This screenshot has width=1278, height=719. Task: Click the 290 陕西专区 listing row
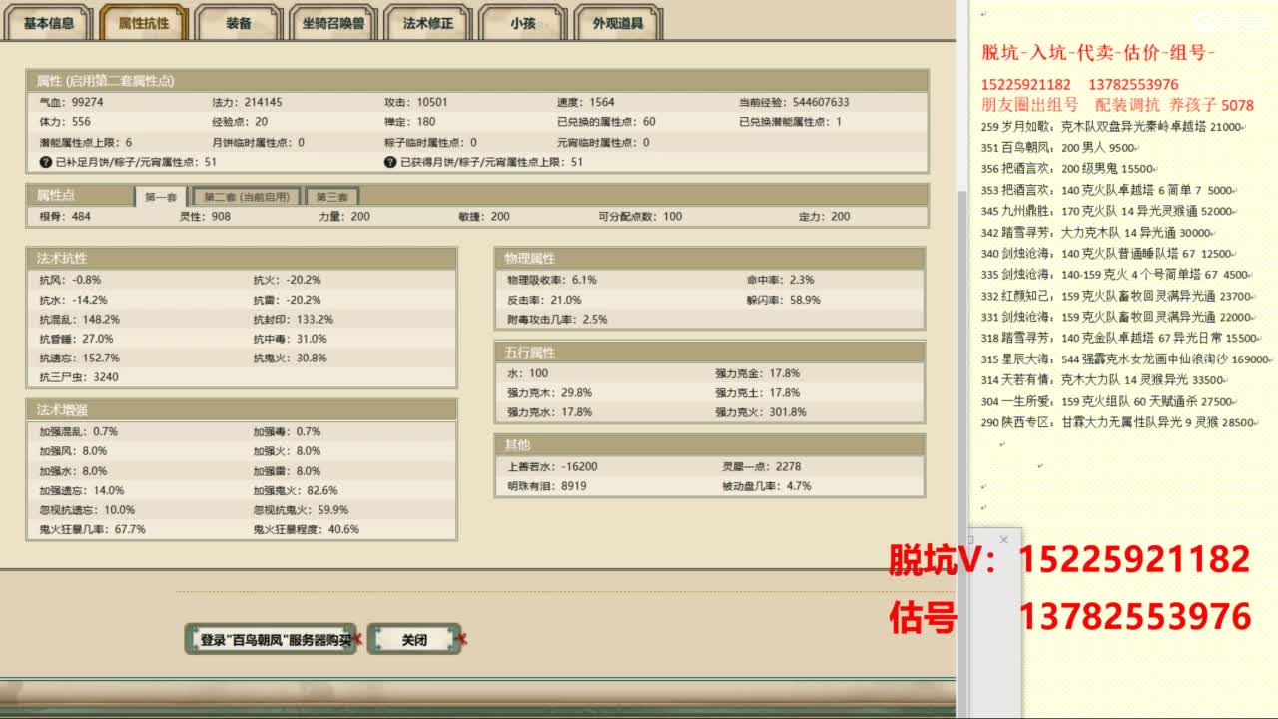(x=1118, y=422)
